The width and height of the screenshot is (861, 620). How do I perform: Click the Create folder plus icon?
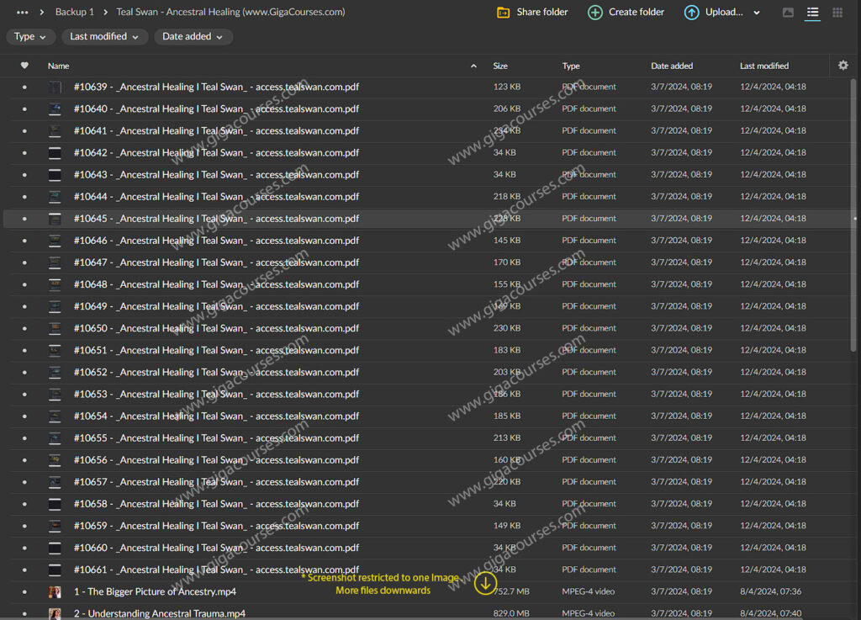coord(595,13)
